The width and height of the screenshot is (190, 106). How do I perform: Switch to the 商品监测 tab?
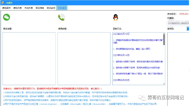click(51, 8)
